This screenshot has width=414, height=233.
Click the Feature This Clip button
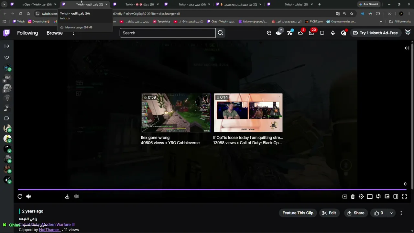coord(298,213)
